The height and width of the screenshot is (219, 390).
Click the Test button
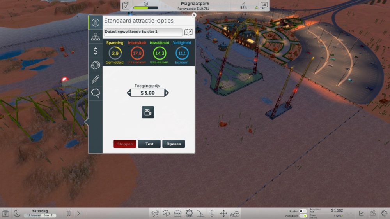[149, 144]
